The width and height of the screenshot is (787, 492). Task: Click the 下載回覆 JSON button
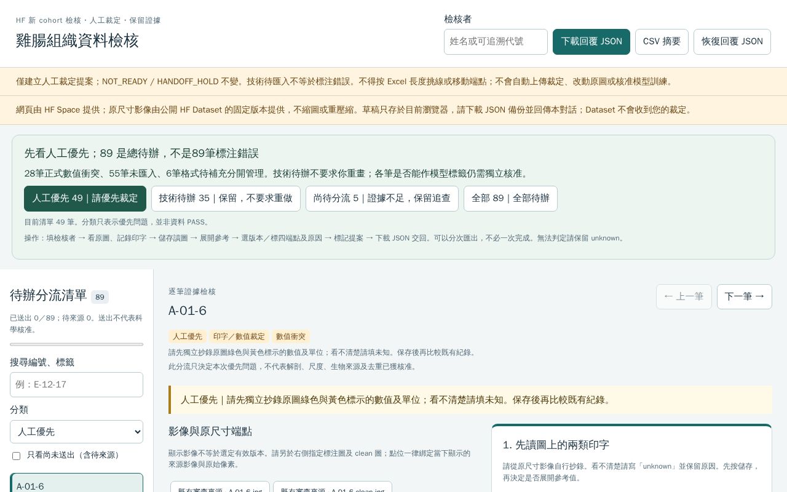[x=591, y=42]
